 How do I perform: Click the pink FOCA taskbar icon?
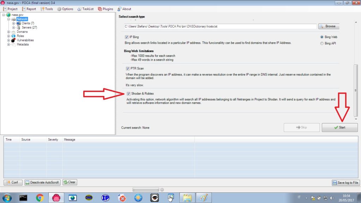coord(56,198)
